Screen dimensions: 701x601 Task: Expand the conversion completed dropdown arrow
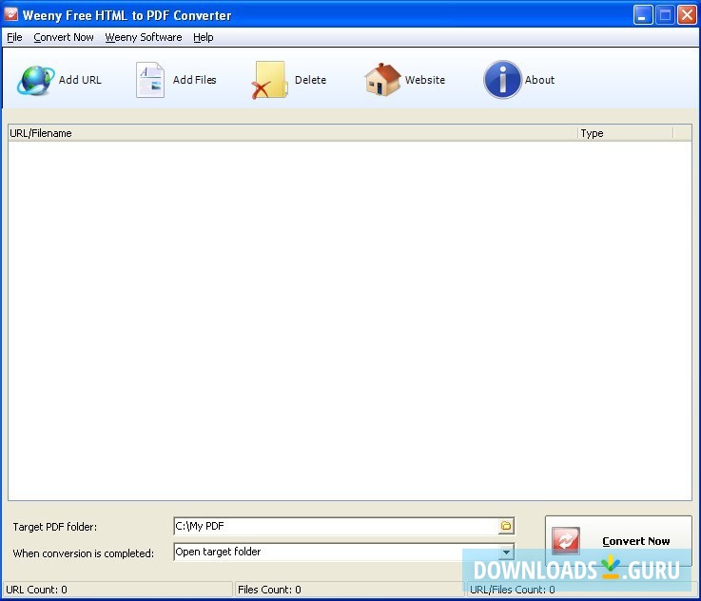506,552
